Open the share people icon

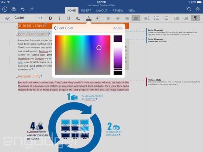(198, 9)
